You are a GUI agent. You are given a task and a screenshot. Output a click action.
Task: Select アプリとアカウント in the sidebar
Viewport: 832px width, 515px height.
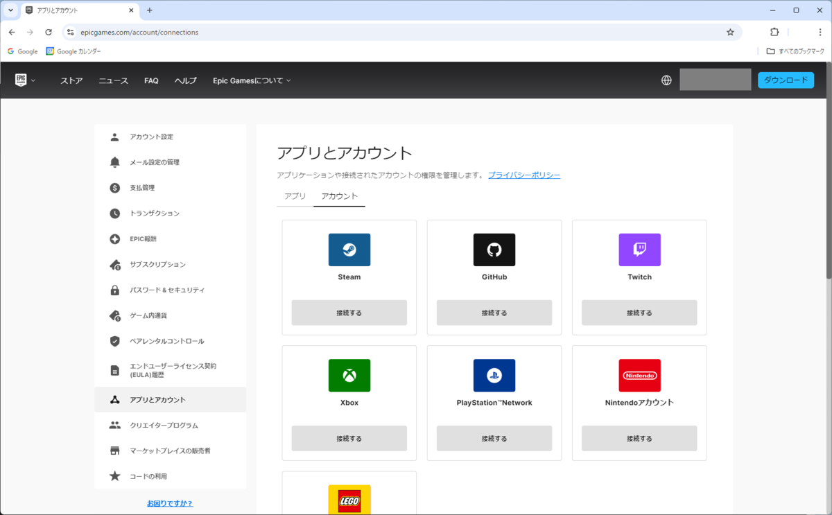point(171,399)
